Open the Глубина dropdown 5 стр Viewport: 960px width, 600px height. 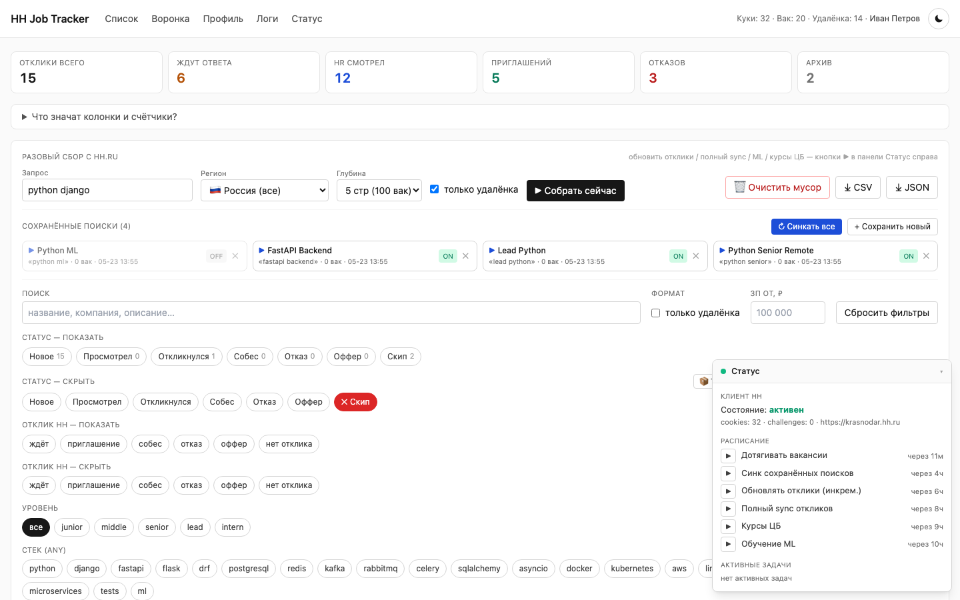tap(379, 191)
